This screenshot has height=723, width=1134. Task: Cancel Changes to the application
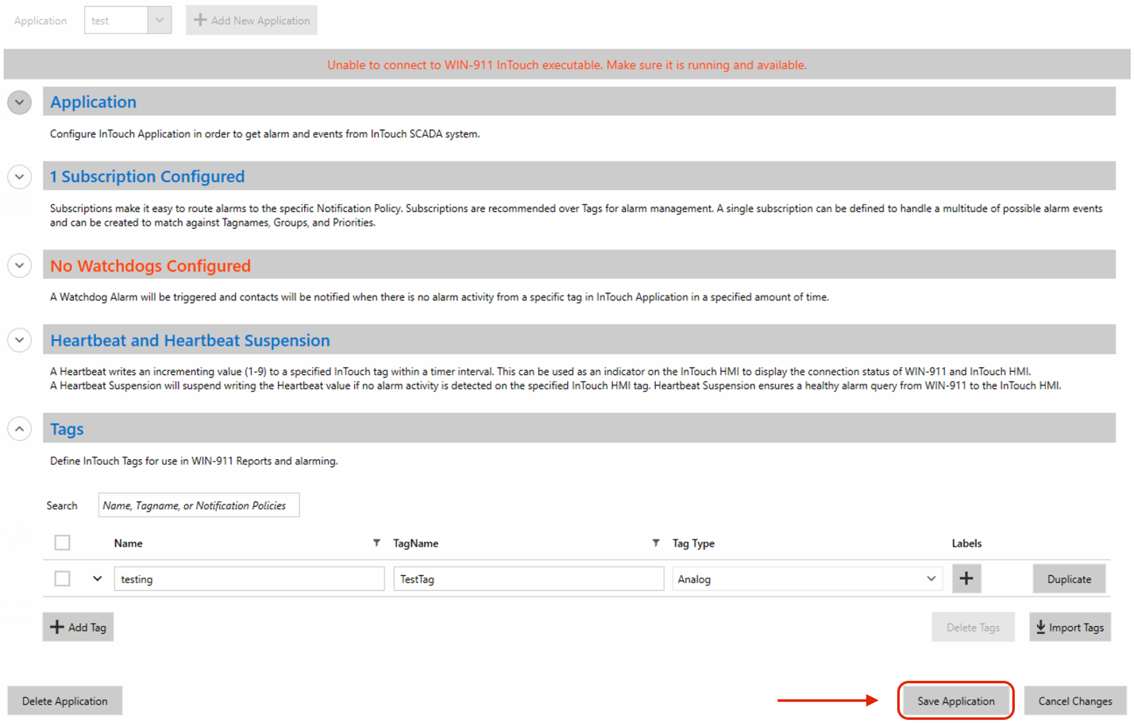coord(1074,701)
